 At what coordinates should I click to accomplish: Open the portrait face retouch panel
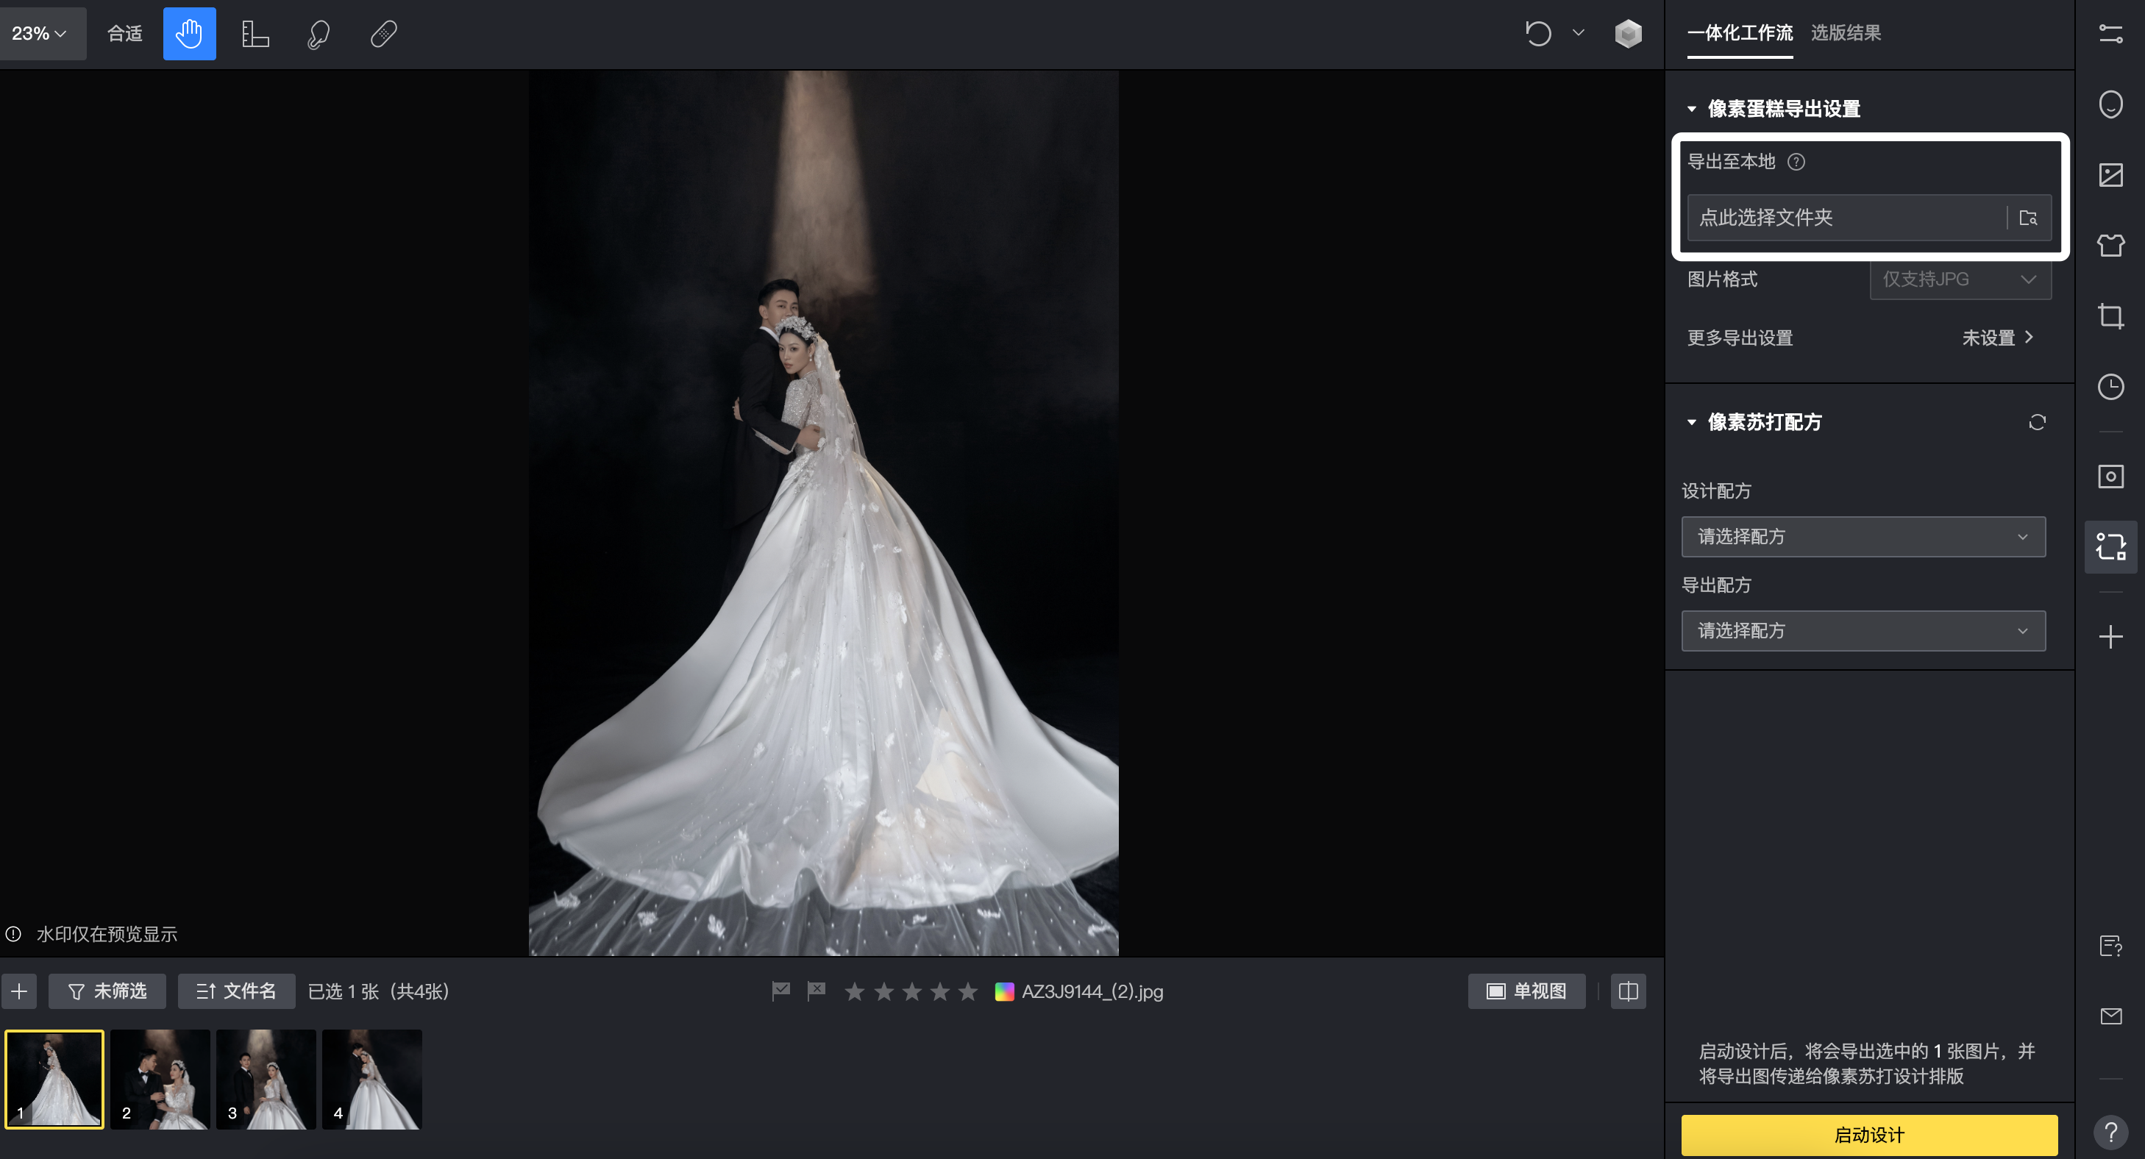click(x=2110, y=104)
